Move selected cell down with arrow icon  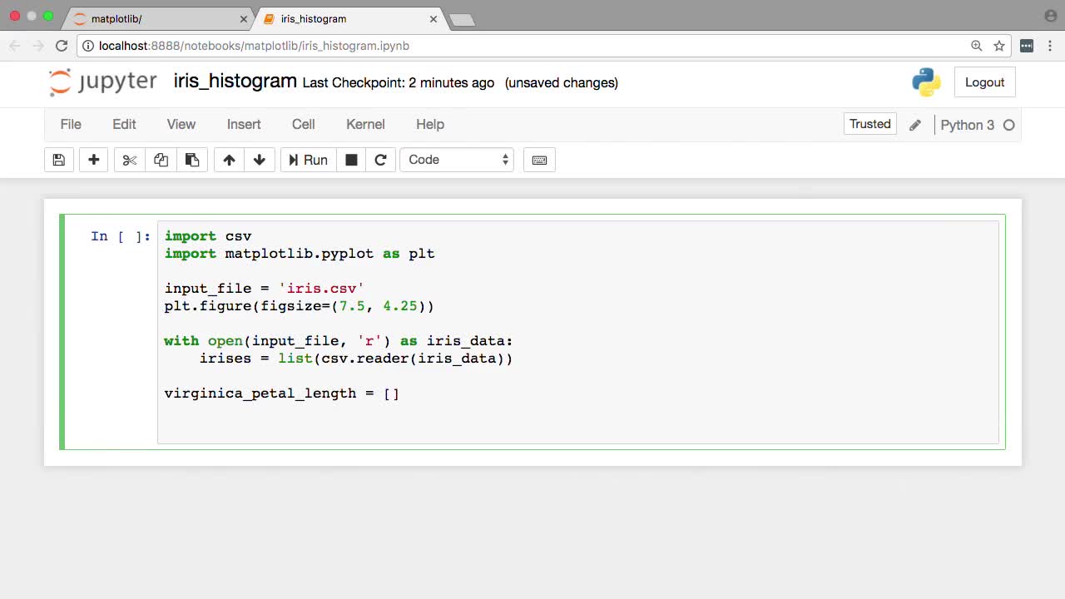click(x=260, y=160)
